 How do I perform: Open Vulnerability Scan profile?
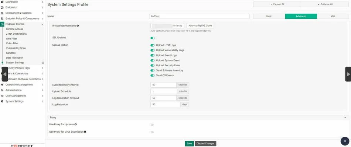(16, 48)
